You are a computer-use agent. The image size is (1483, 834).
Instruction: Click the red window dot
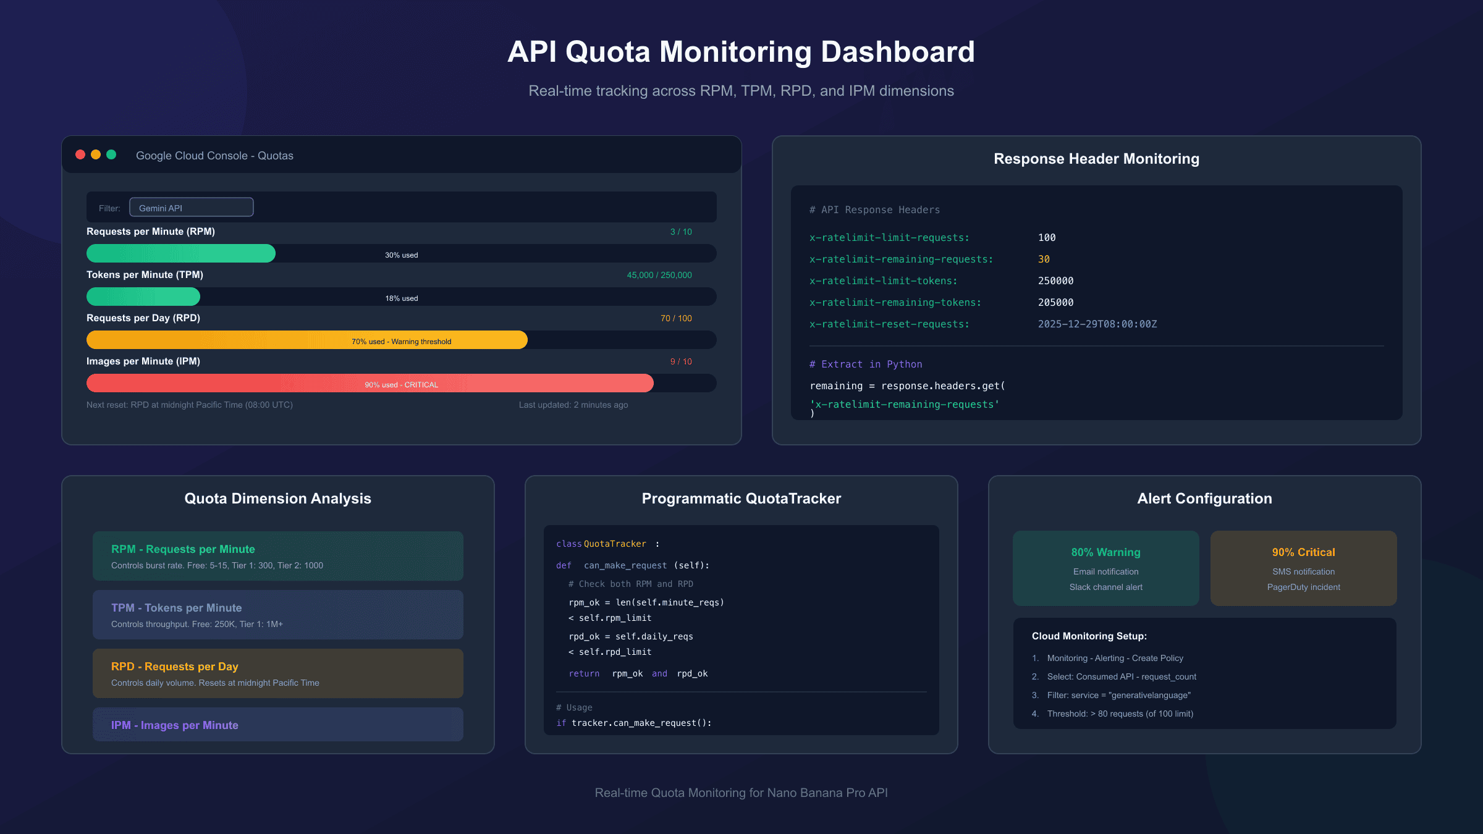click(x=80, y=154)
